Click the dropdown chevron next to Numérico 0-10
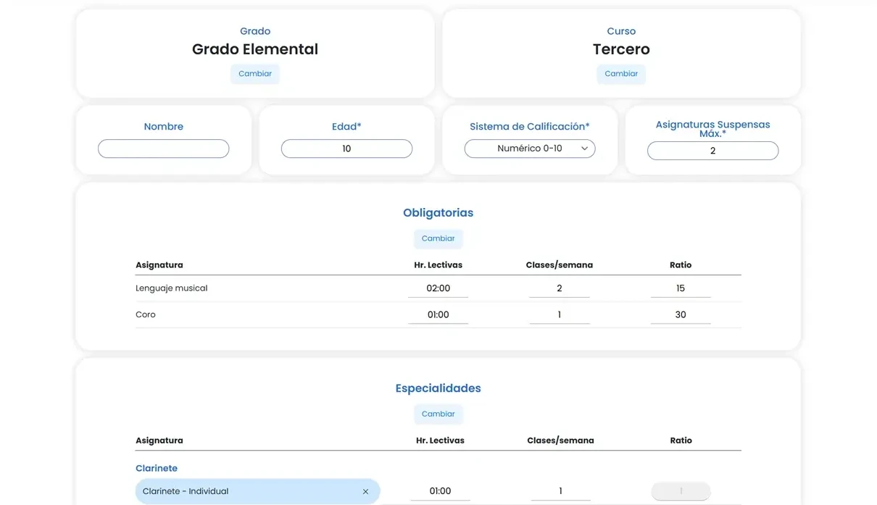The width and height of the screenshot is (877, 505). click(x=583, y=149)
